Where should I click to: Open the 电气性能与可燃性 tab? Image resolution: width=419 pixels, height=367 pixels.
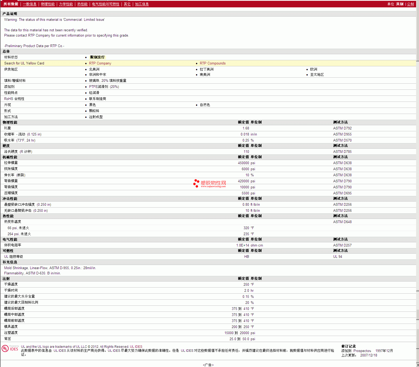click(105, 4)
